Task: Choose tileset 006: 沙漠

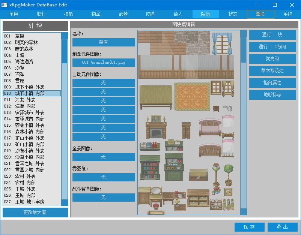Action: (32, 68)
